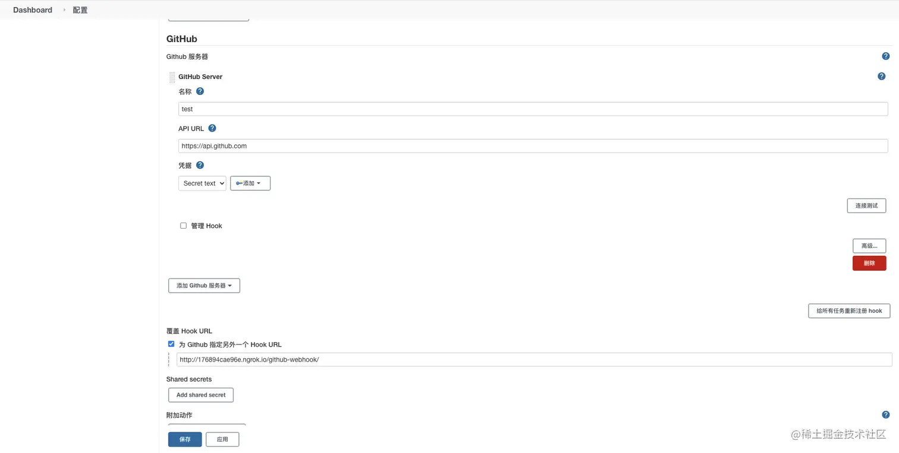
Task: Show help for API URL field
Action: [x=212, y=128]
